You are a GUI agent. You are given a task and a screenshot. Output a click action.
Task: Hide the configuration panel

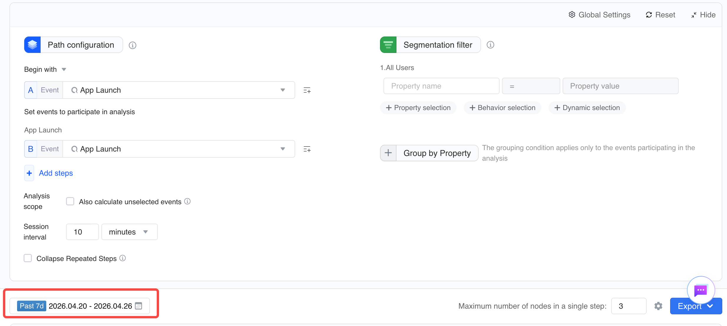(703, 15)
